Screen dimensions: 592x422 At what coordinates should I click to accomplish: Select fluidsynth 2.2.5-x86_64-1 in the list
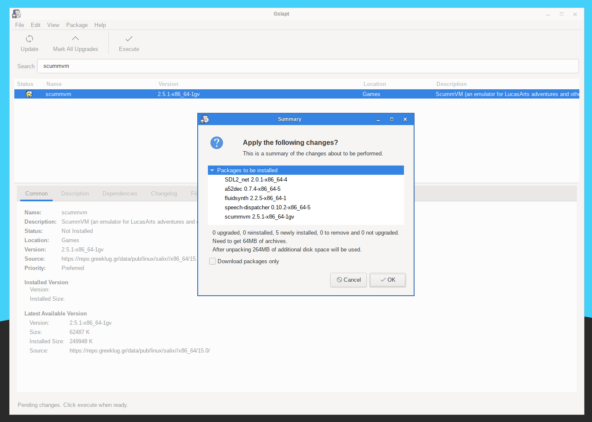306,198
